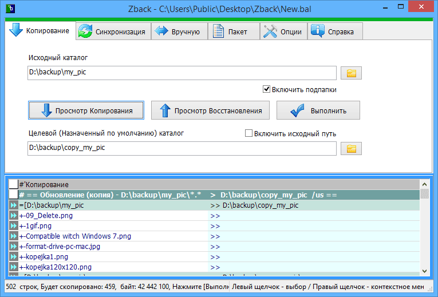Click the arrow icon beside =[D:\backup\my_pic row

[x=13, y=205]
